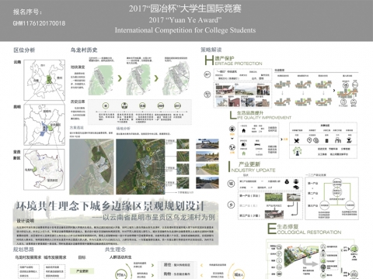373x279 pixels.
Task: Click the 方案选址 label
Action: tap(76, 128)
